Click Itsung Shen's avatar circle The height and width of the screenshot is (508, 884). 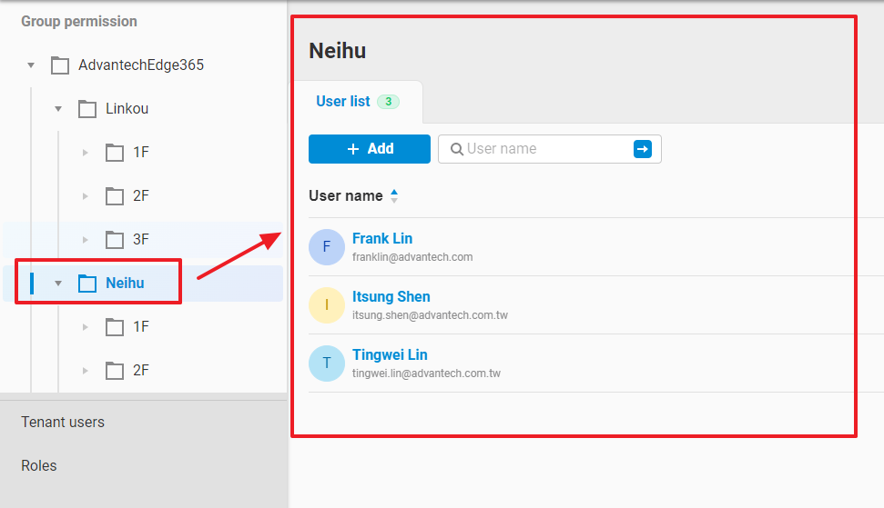327,305
